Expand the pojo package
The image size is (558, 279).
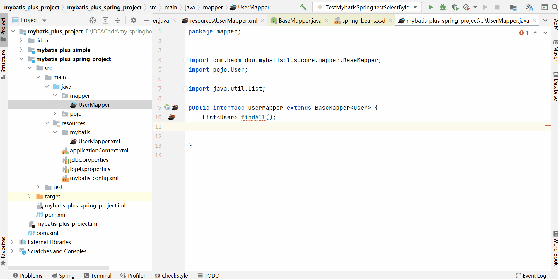coord(55,114)
